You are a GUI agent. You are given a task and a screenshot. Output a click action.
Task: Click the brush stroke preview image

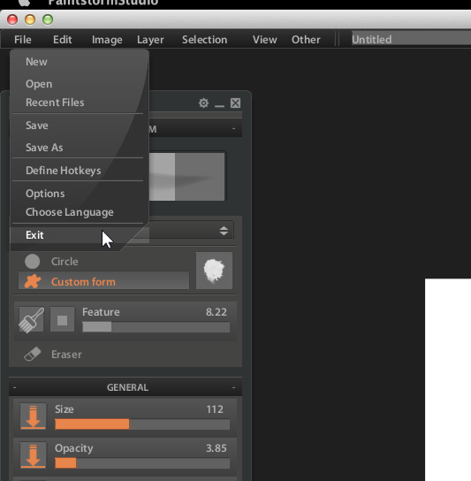pyautogui.click(x=186, y=177)
